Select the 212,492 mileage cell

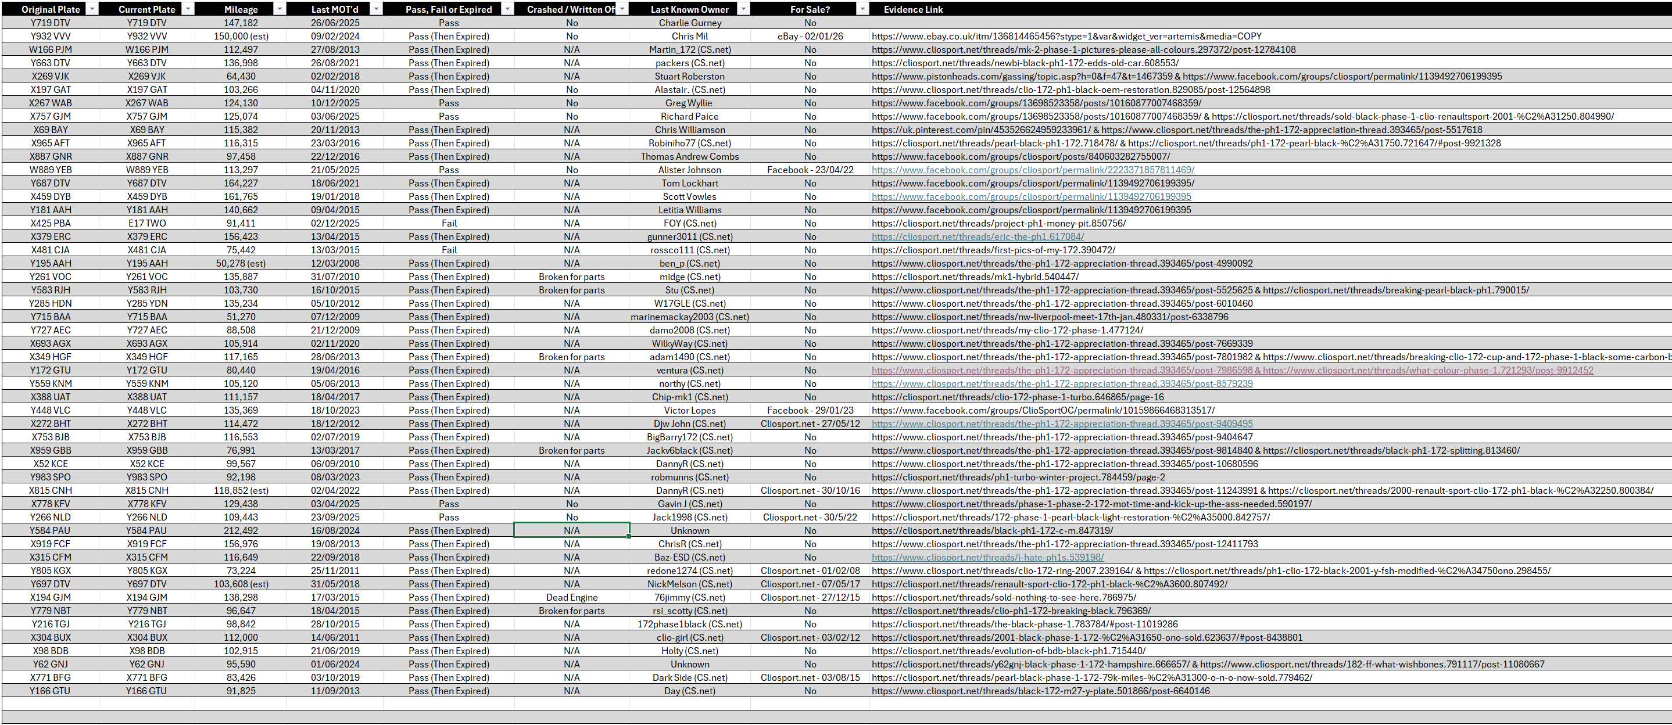(x=241, y=531)
